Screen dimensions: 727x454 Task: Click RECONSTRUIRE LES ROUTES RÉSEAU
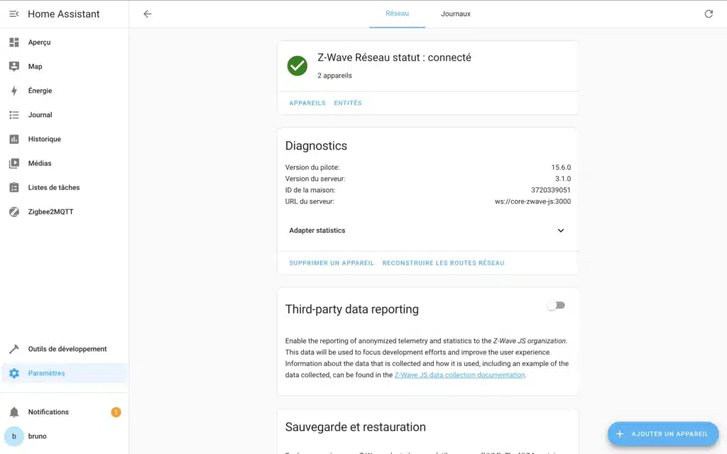pyautogui.click(x=443, y=263)
